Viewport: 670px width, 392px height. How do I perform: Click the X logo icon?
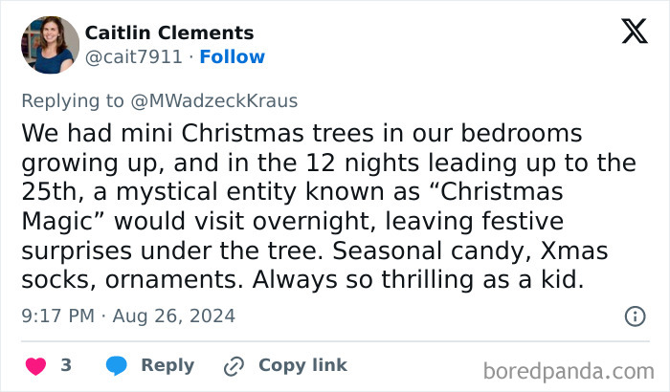(634, 32)
